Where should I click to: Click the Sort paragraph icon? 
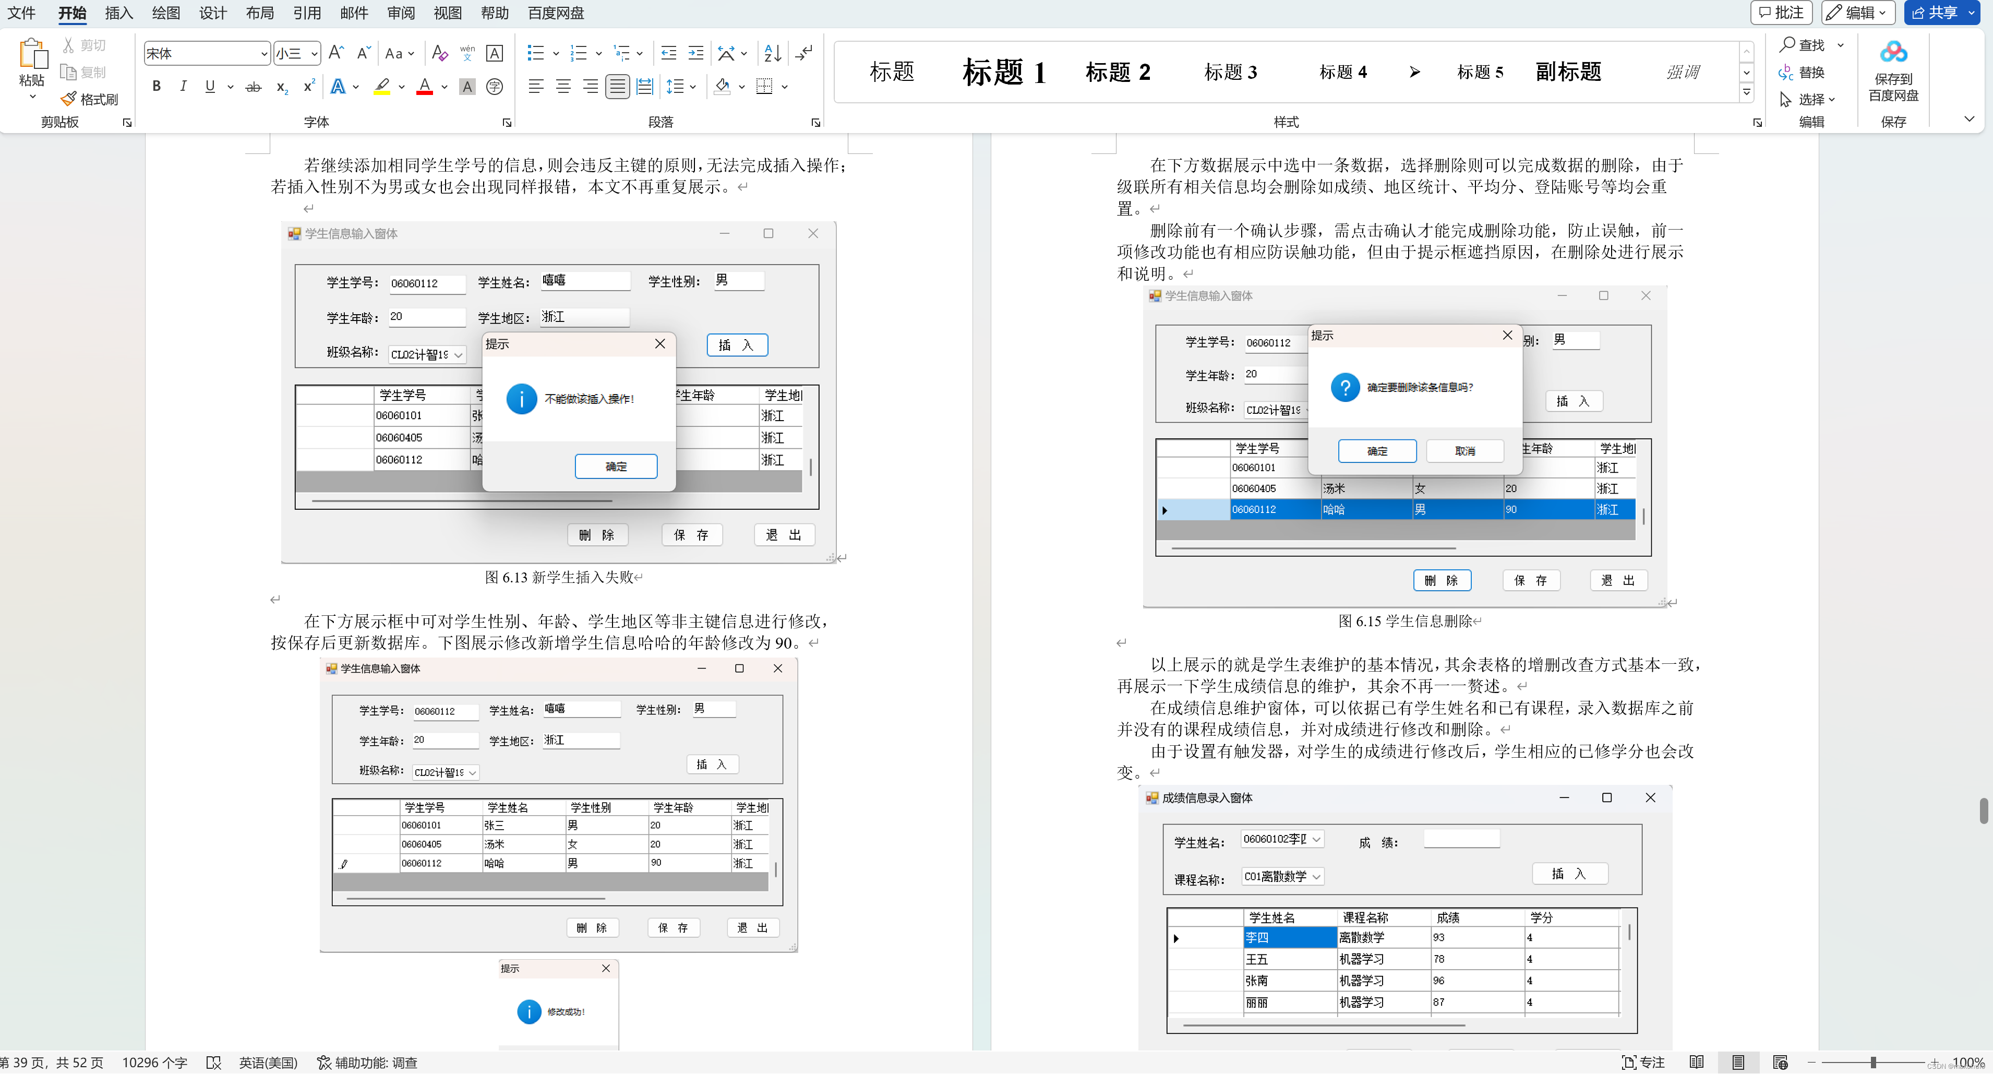tap(772, 53)
